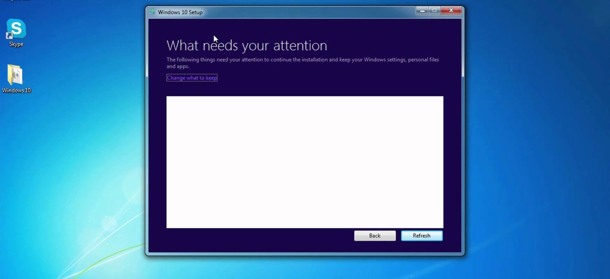Click the greyed-out maximize button
The width and height of the screenshot is (610, 279).
(434, 11)
